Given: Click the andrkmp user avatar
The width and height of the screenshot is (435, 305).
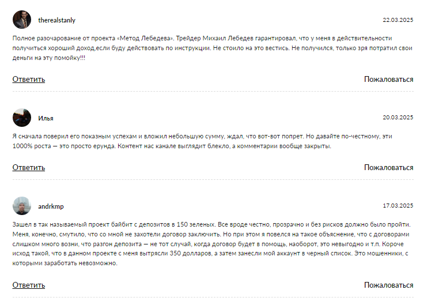Looking at the screenshot, I should (x=22, y=206).
